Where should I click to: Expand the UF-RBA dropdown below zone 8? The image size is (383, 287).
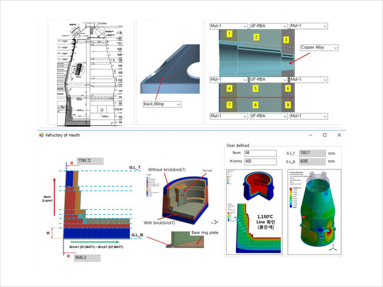pyautogui.click(x=268, y=116)
